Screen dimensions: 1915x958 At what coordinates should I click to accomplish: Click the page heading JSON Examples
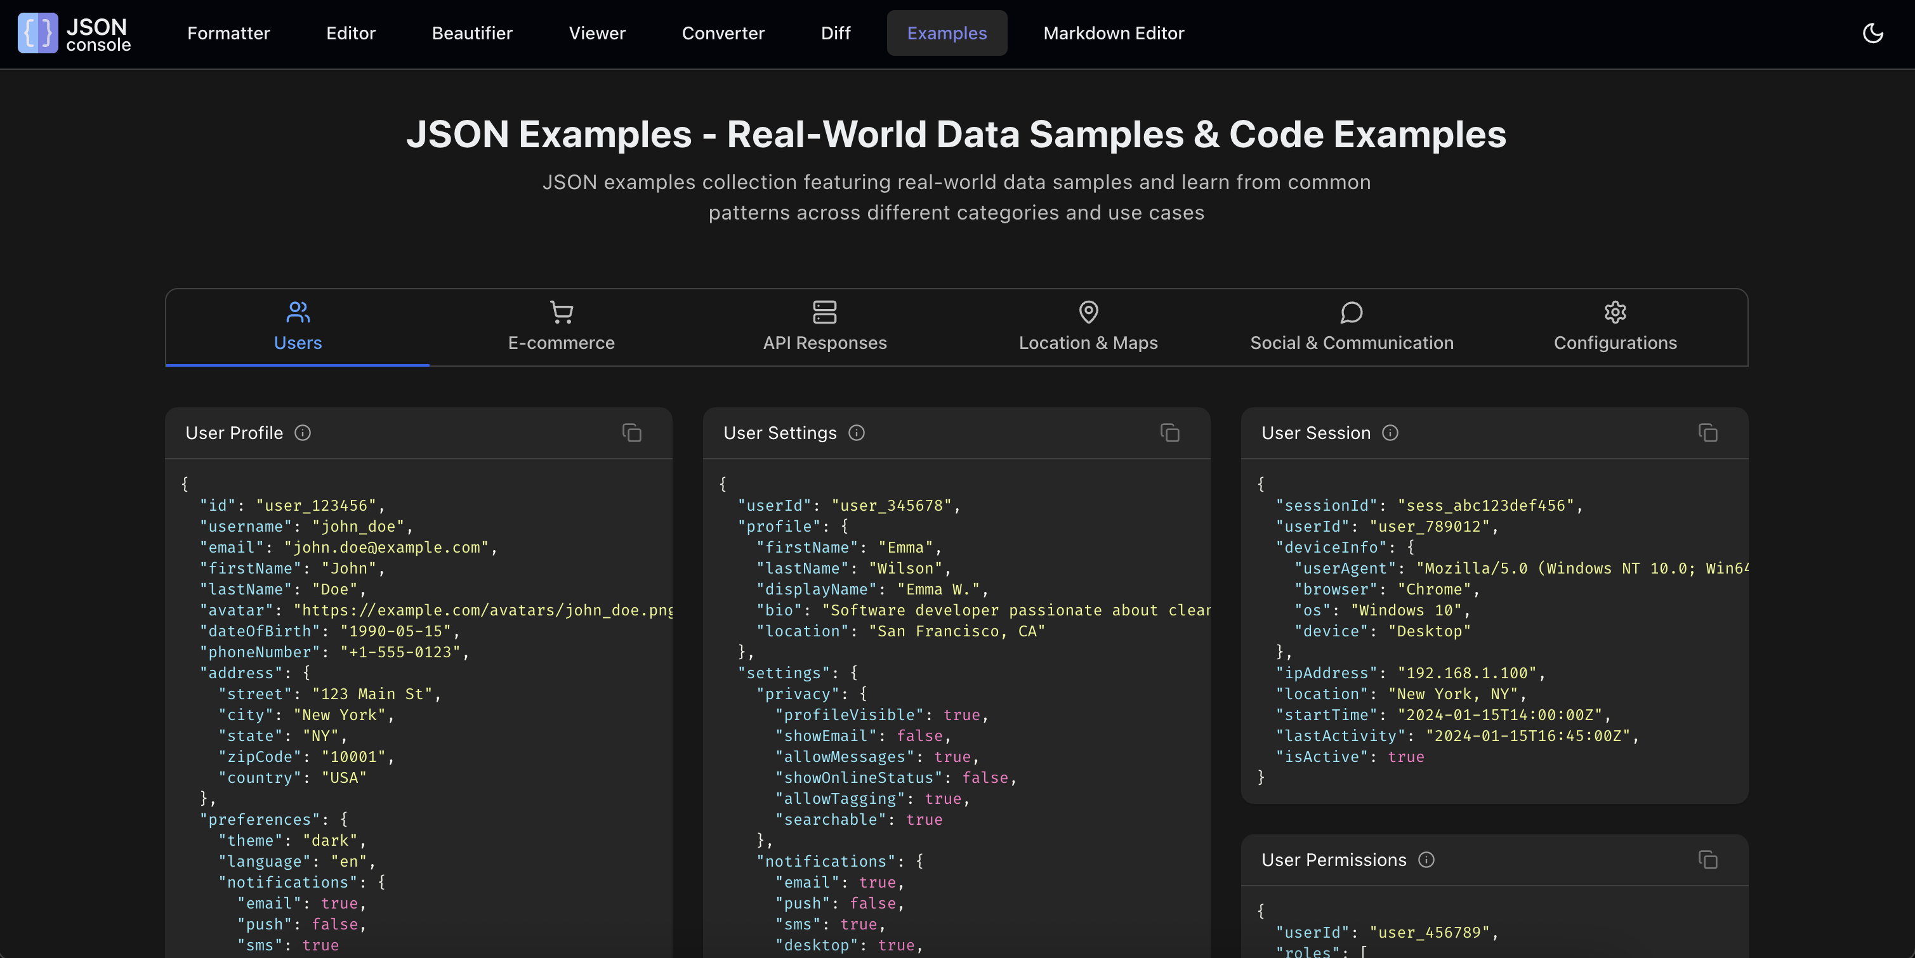[x=956, y=134]
